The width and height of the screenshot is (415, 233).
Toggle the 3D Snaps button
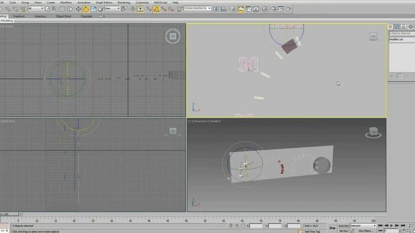(148, 9)
